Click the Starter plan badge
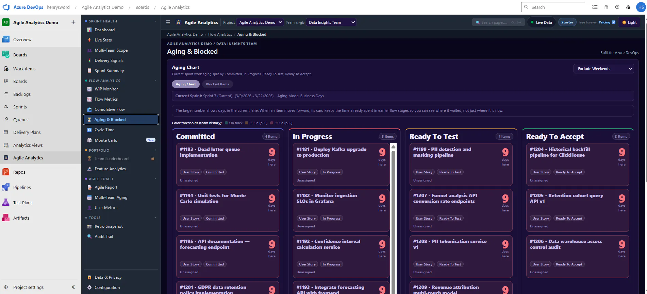The image size is (647, 294). [x=567, y=22]
